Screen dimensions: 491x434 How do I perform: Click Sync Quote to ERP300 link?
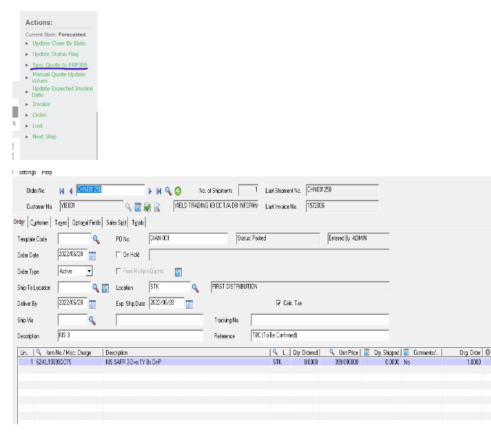pos(59,65)
